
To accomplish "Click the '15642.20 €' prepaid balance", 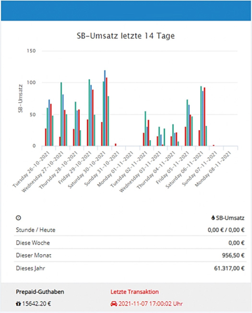I will [x=36, y=304].
